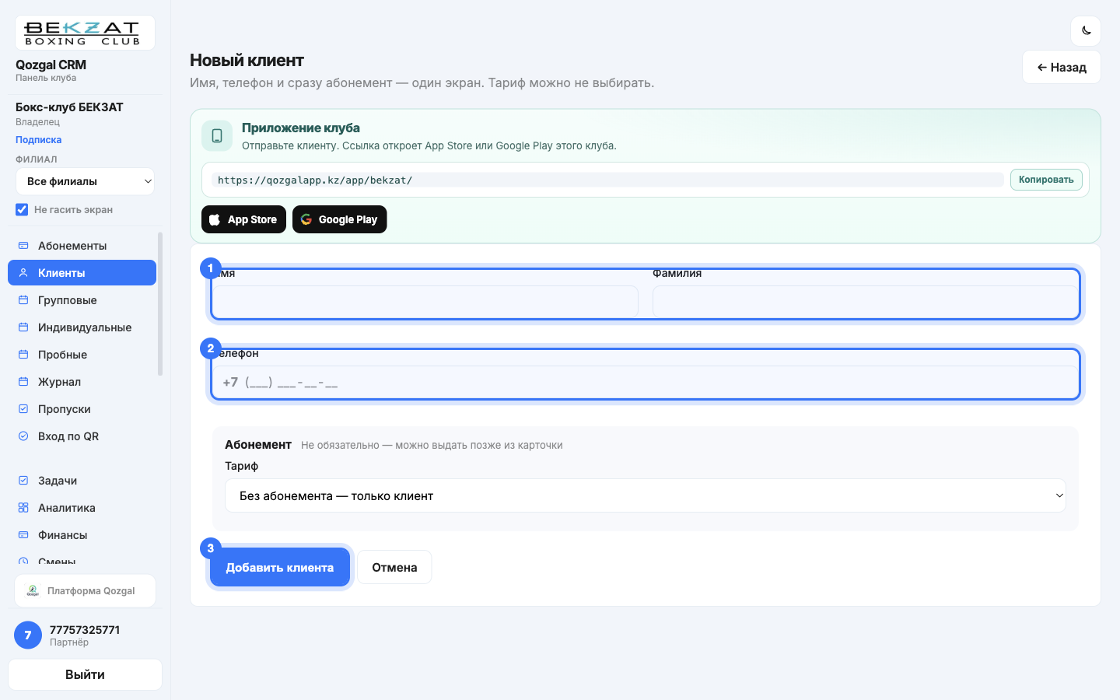Click the Отмена button
This screenshot has width=1120, height=700.
pyautogui.click(x=394, y=568)
